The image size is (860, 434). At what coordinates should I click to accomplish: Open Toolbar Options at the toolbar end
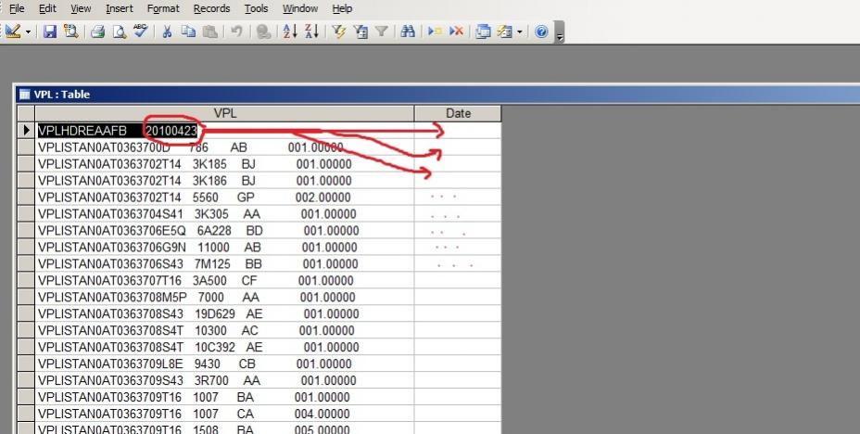(x=560, y=32)
